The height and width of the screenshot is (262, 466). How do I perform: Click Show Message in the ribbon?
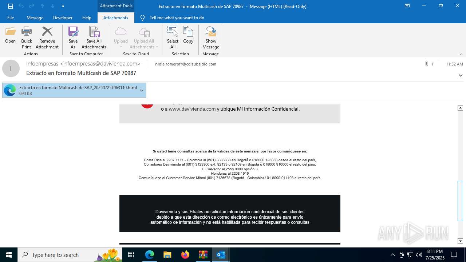coord(211,37)
